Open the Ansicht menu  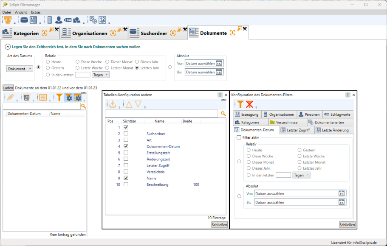pos(21,12)
